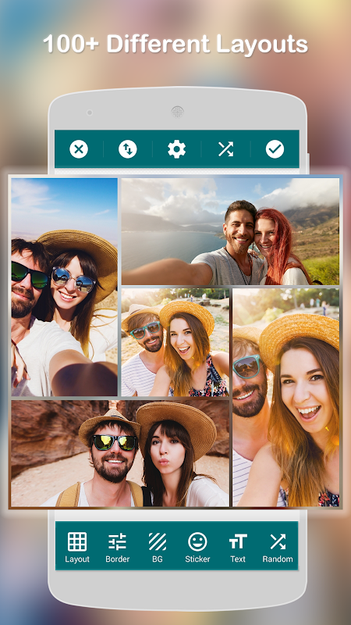The width and height of the screenshot is (351, 625).
Task: Confirm collage with the checkmark icon
Action: tap(275, 149)
